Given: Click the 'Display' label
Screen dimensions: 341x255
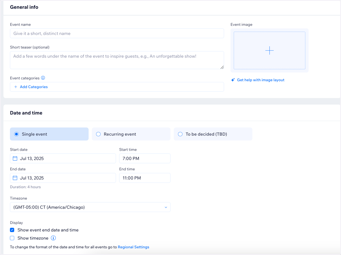Looking at the screenshot, I should coord(16,223).
